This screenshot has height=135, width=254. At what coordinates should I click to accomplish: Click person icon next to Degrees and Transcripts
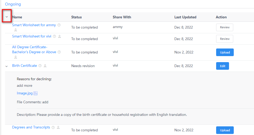coord(58,128)
